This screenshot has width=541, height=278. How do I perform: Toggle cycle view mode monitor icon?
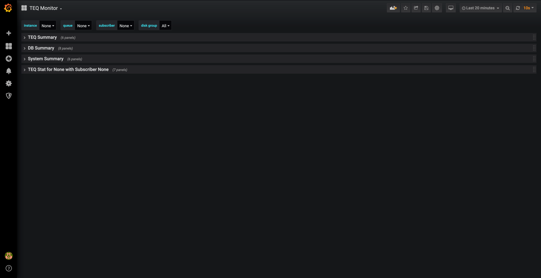click(x=451, y=8)
